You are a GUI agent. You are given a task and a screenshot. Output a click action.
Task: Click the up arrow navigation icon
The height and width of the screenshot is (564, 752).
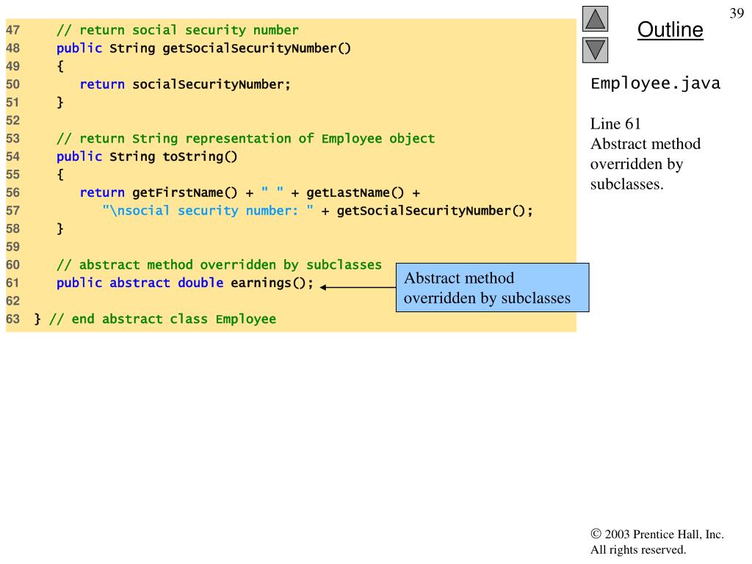click(595, 18)
